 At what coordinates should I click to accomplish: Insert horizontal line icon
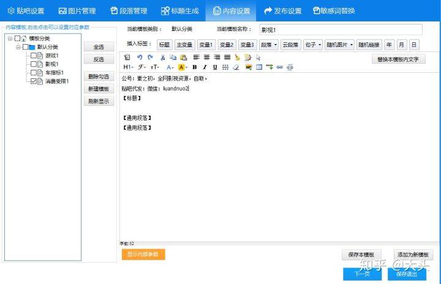coord(225,67)
